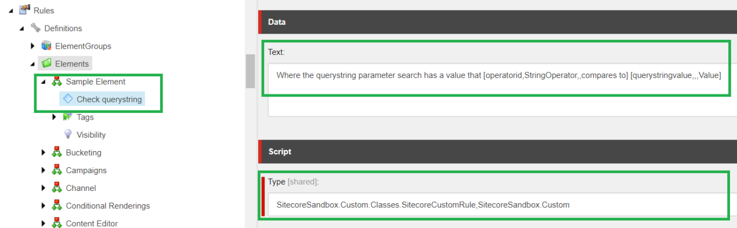737x228 pixels.
Task: Click the ElementGroups cube icon
Action: coord(46,46)
